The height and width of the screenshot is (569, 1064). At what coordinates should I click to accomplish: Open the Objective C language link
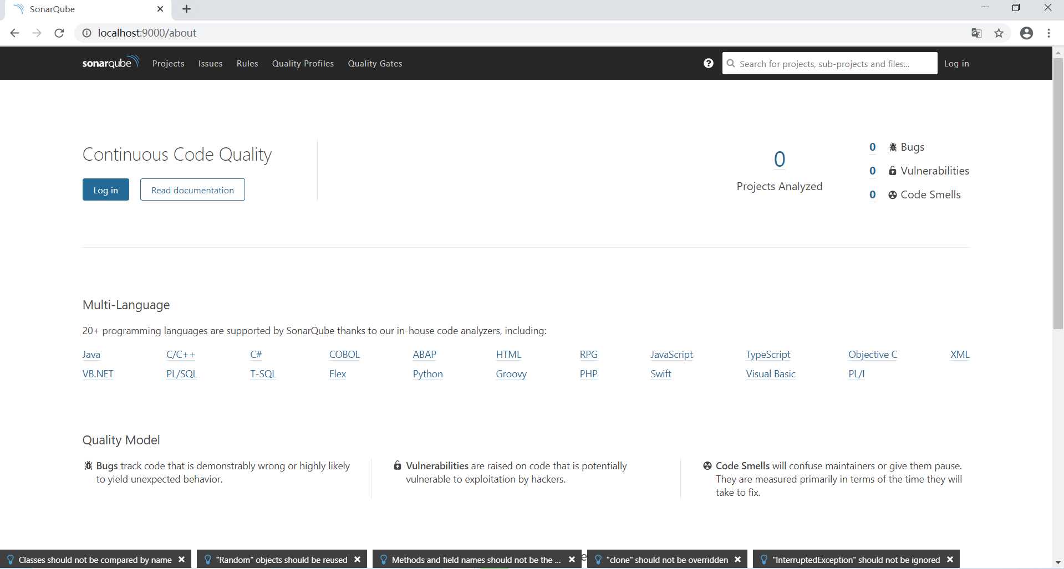[873, 355]
